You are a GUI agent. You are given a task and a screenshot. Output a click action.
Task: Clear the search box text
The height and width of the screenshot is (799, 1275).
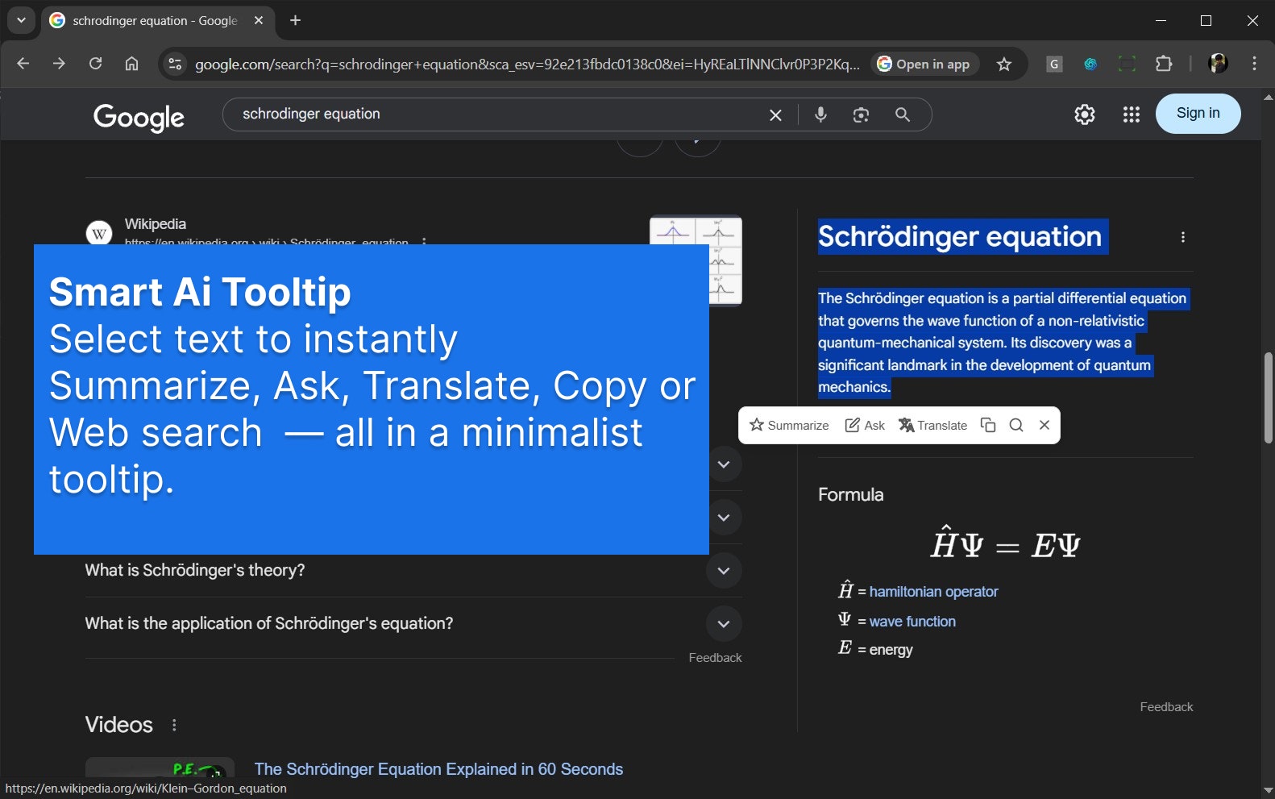click(775, 114)
